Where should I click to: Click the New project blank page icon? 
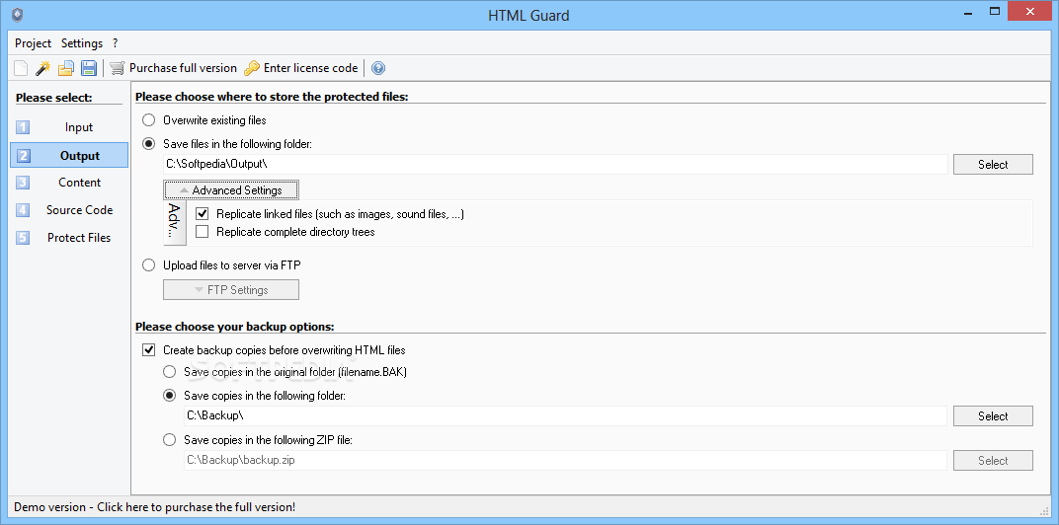coord(23,68)
